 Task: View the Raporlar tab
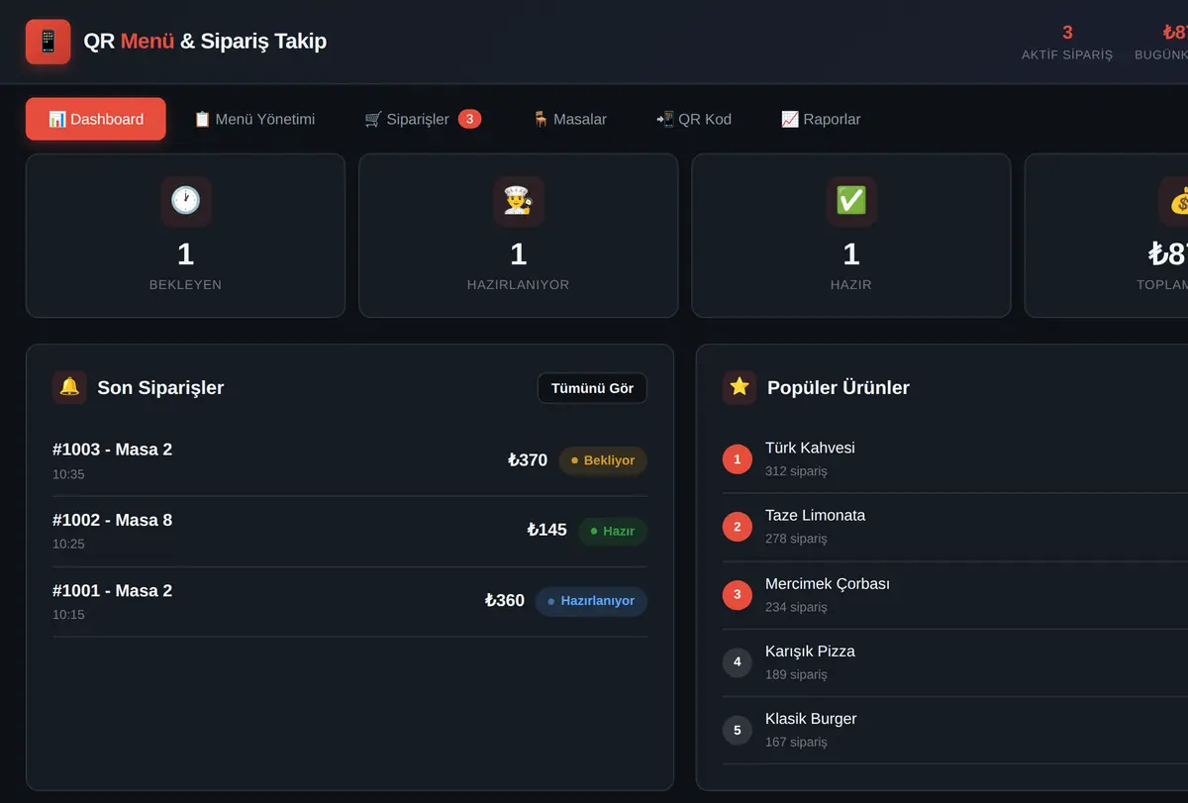click(820, 119)
